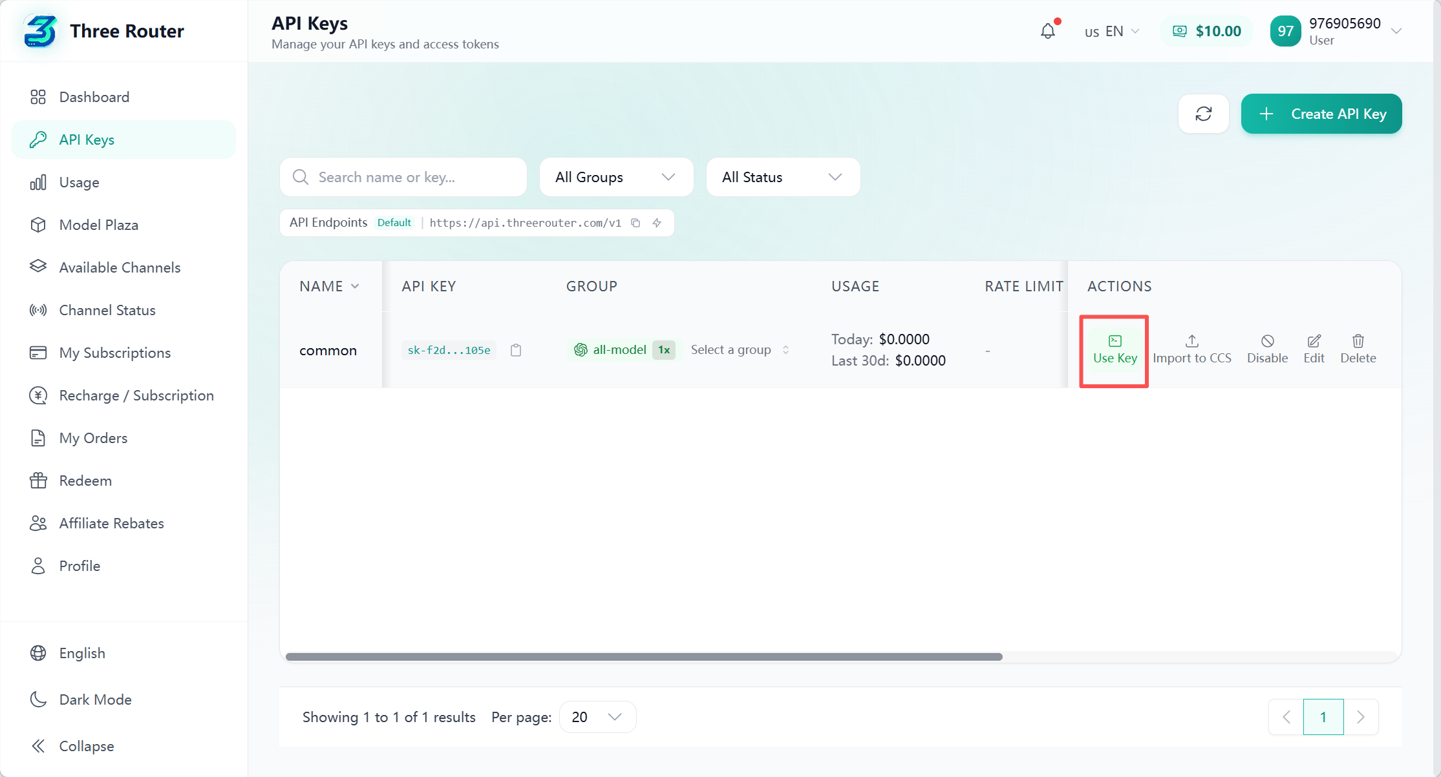Collapse the sidebar

pos(124,746)
